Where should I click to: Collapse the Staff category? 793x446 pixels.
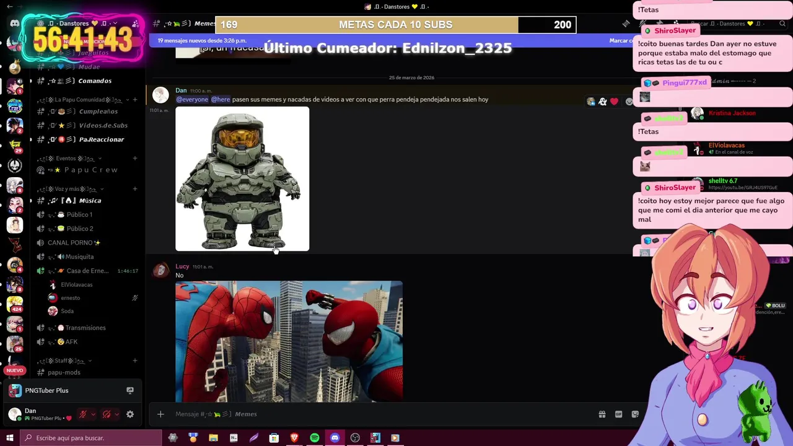[65, 361]
